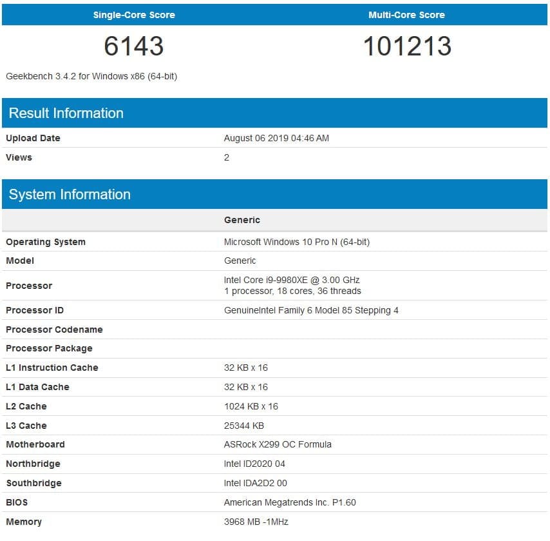Select the value 1024 KB x 16

coord(251,406)
